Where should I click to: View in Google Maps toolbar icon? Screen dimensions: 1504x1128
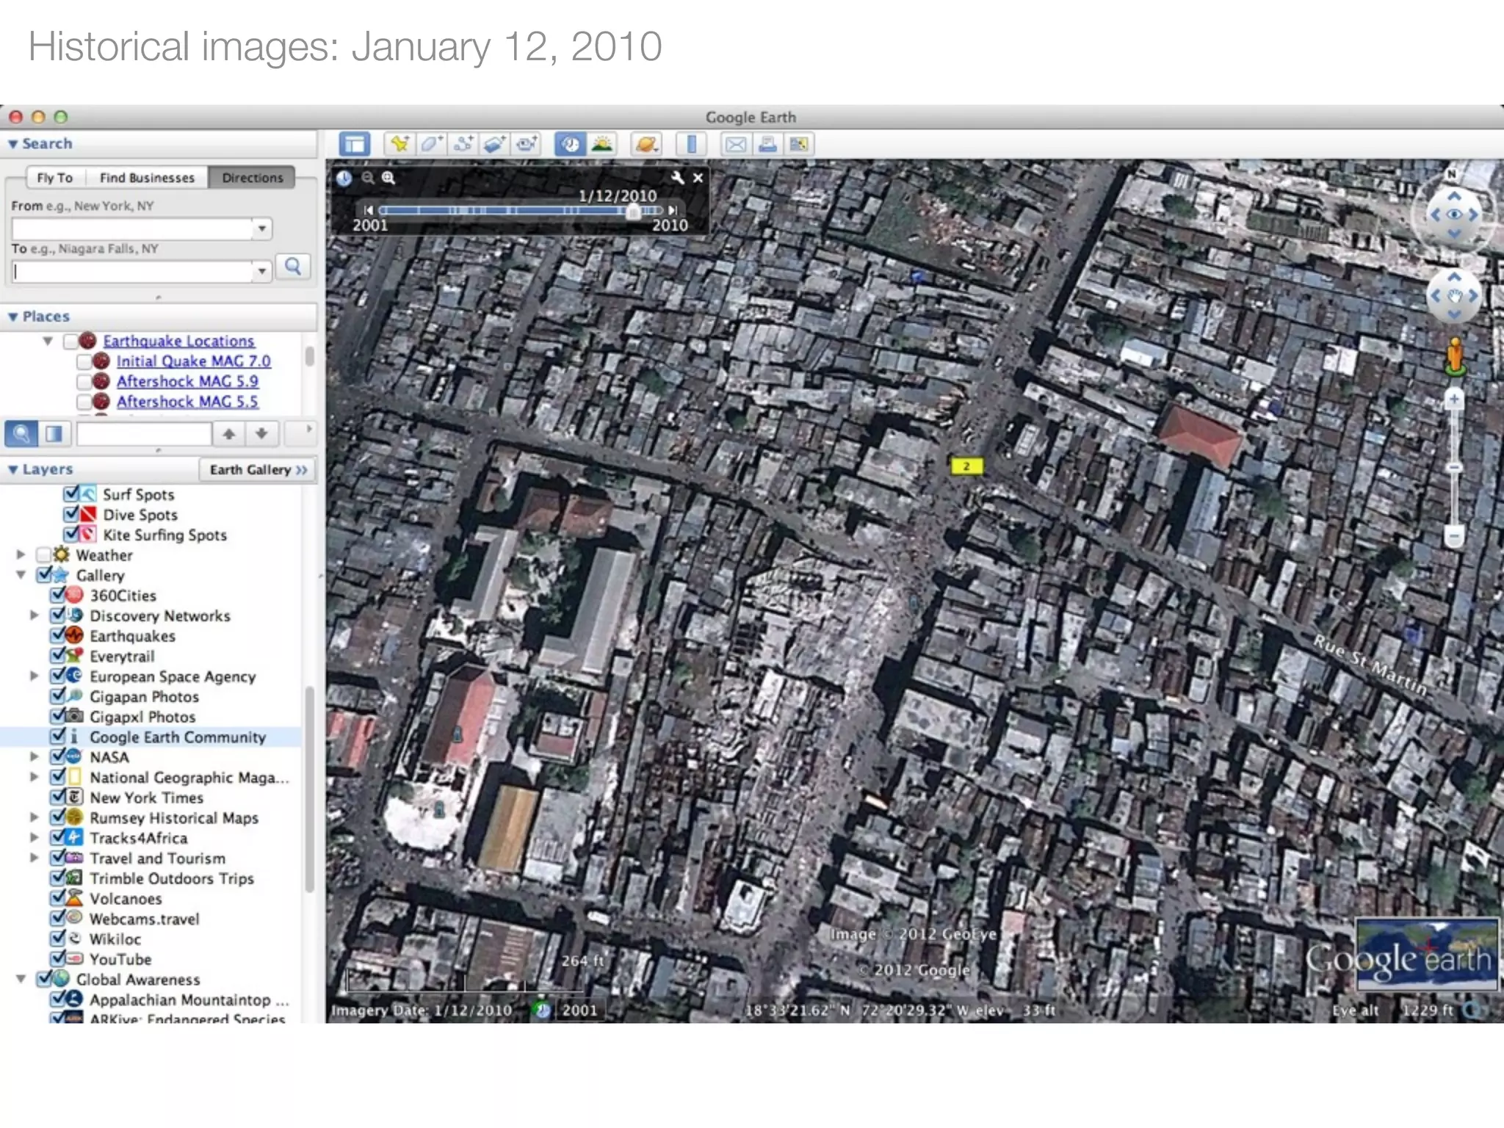pos(799,144)
